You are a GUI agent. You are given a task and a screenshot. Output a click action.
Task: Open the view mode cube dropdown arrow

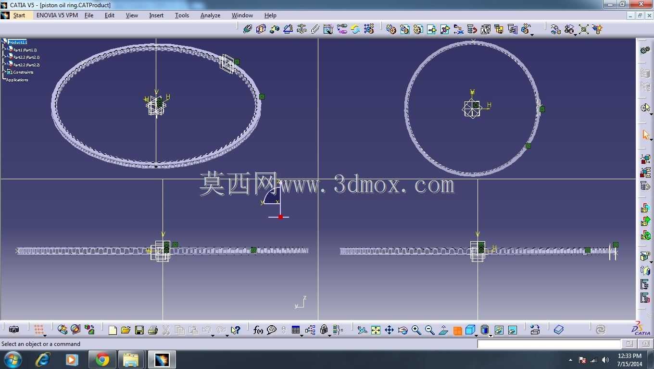(x=477, y=335)
